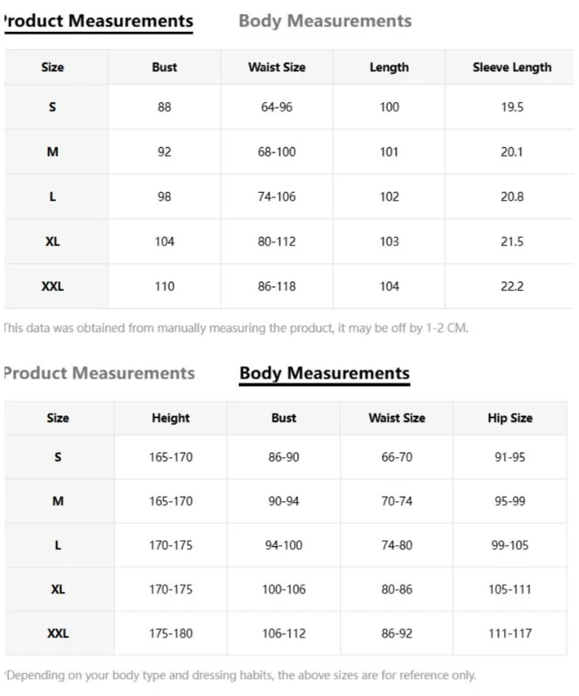Switch to the upper Body Measurements tab
Screen dimensions: 579x696
tap(325, 21)
